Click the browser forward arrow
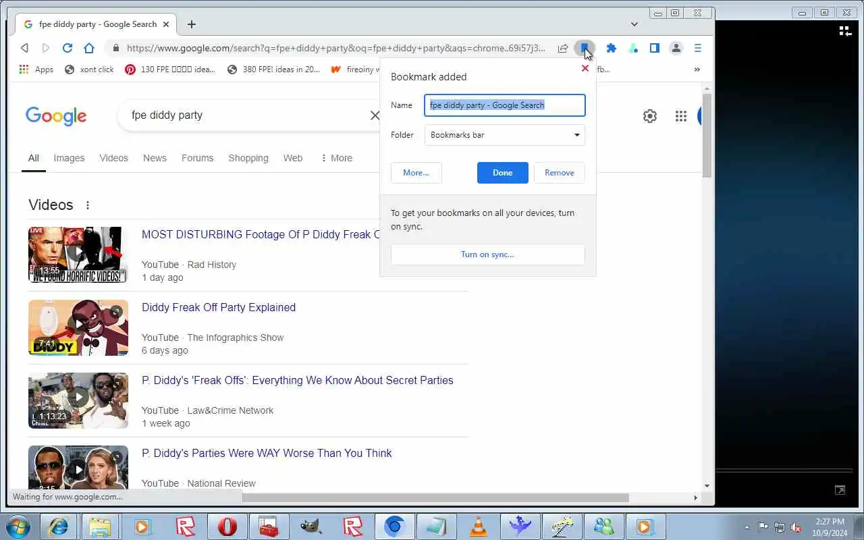The image size is (864, 540). pos(46,48)
